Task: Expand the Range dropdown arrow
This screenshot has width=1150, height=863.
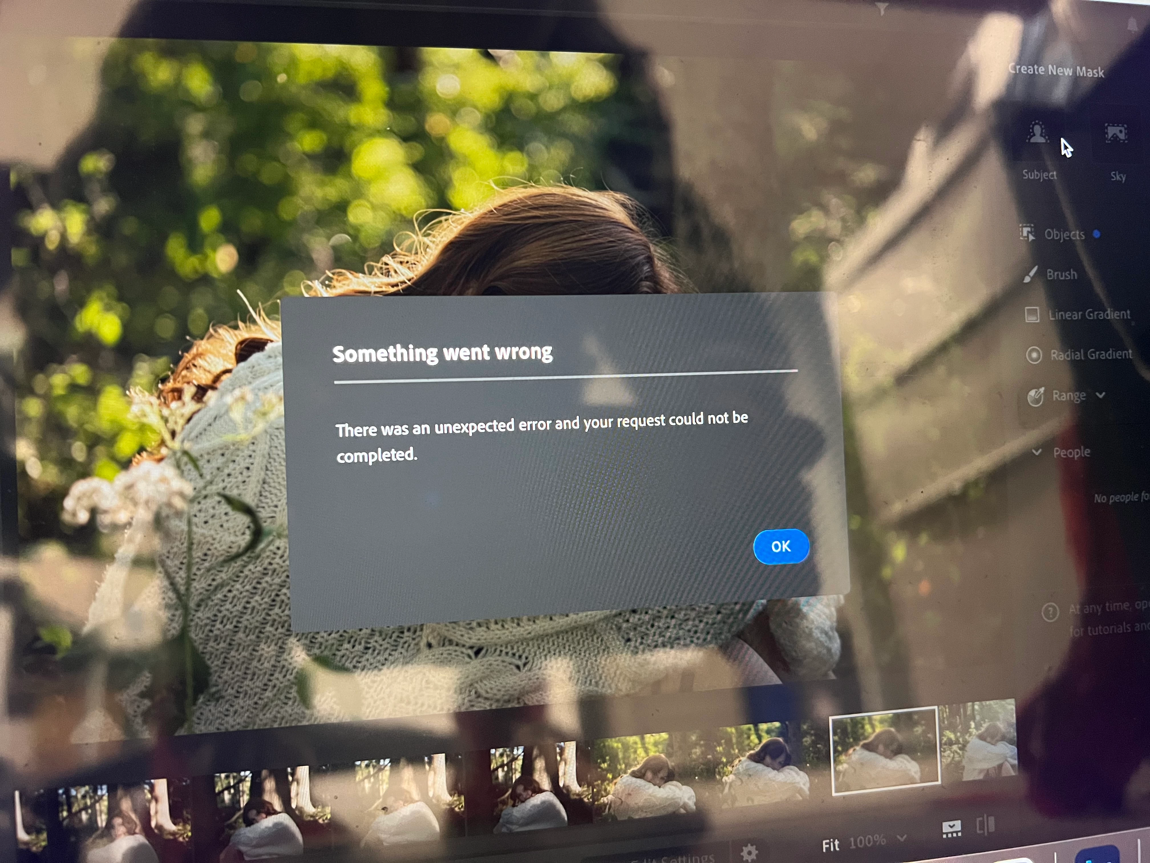Action: click(1100, 395)
